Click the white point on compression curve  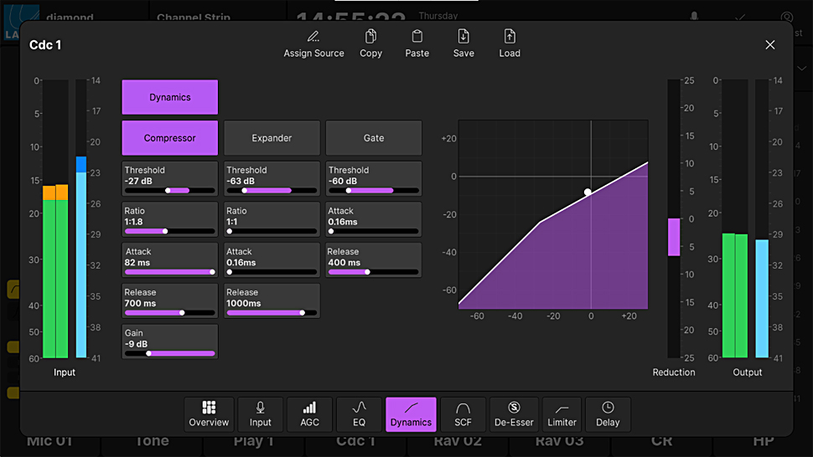pos(588,192)
